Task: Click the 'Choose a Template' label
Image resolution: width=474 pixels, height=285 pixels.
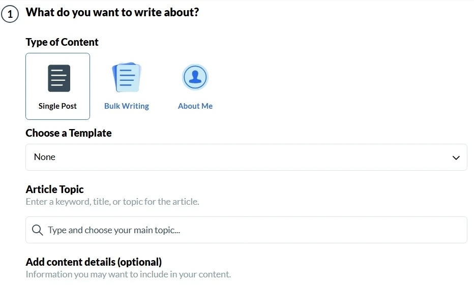Action: point(69,133)
